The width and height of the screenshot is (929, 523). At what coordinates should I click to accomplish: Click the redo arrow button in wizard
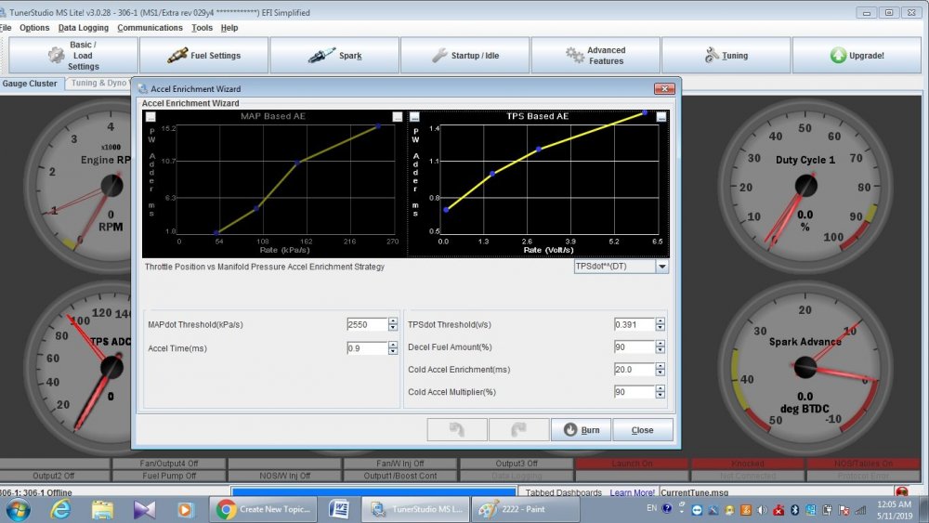518,429
